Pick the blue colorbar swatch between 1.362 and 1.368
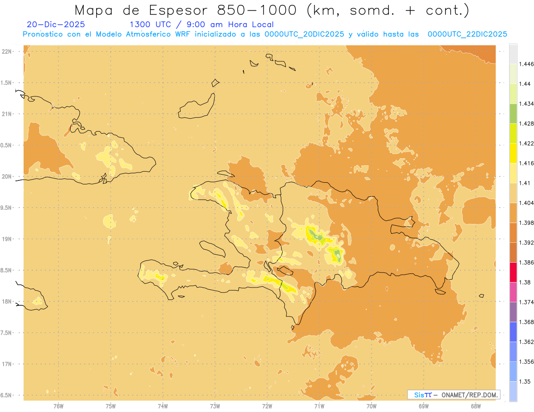The height and width of the screenshot is (412, 534). tap(513, 332)
